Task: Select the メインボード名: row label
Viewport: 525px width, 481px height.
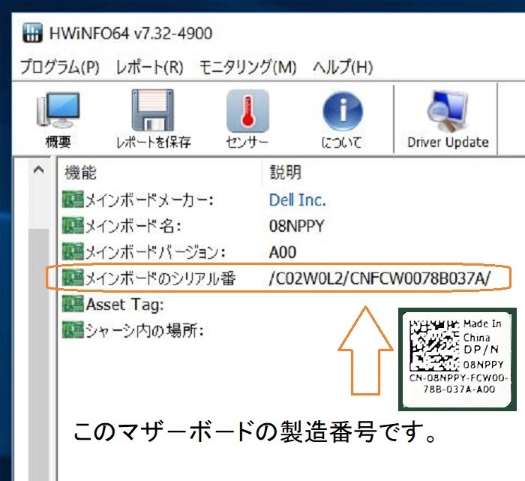Action: click(x=133, y=226)
